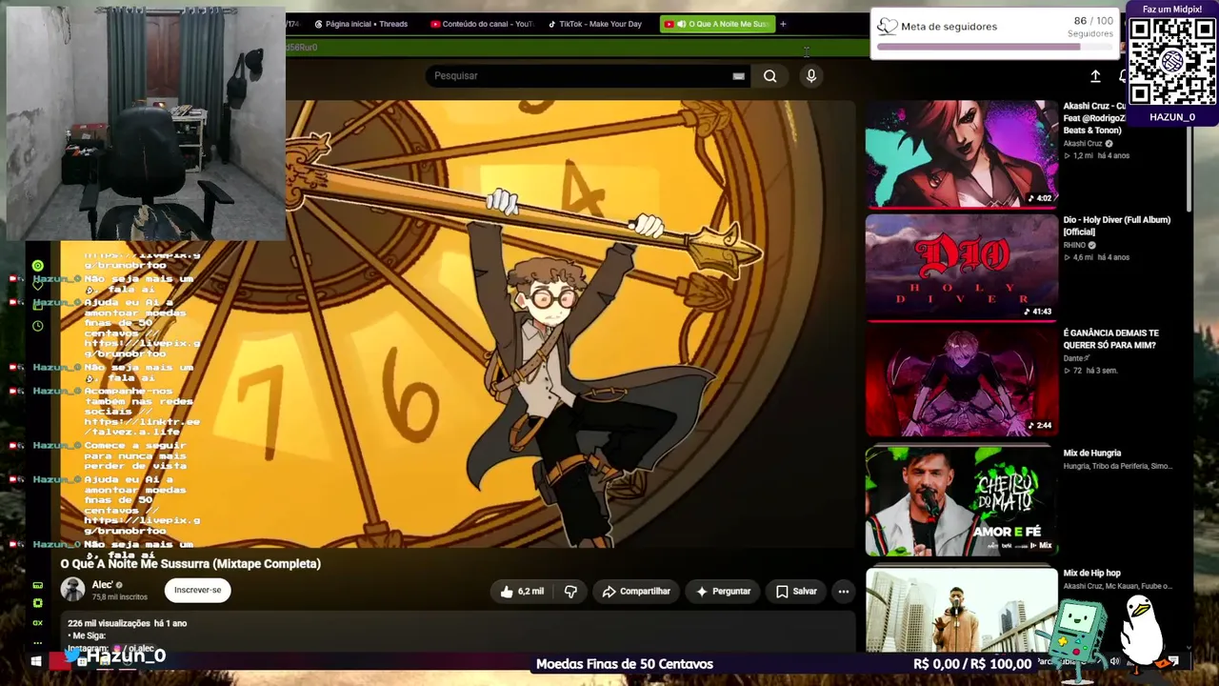Switch to TikTok - Make Your Day tab

[596, 24]
